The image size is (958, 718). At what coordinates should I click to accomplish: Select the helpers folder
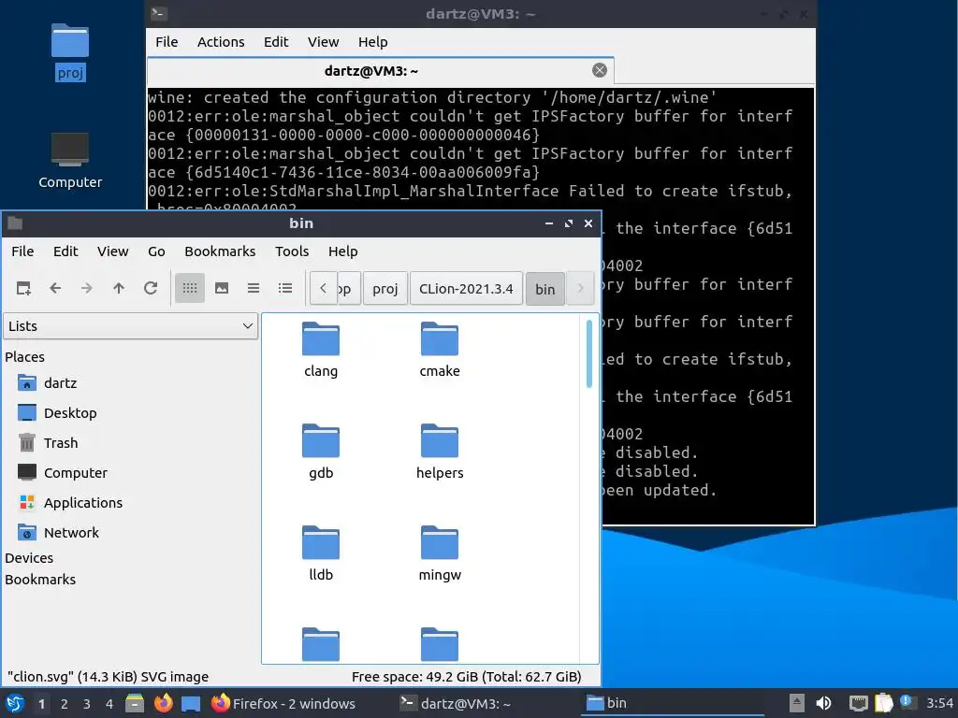click(x=440, y=452)
